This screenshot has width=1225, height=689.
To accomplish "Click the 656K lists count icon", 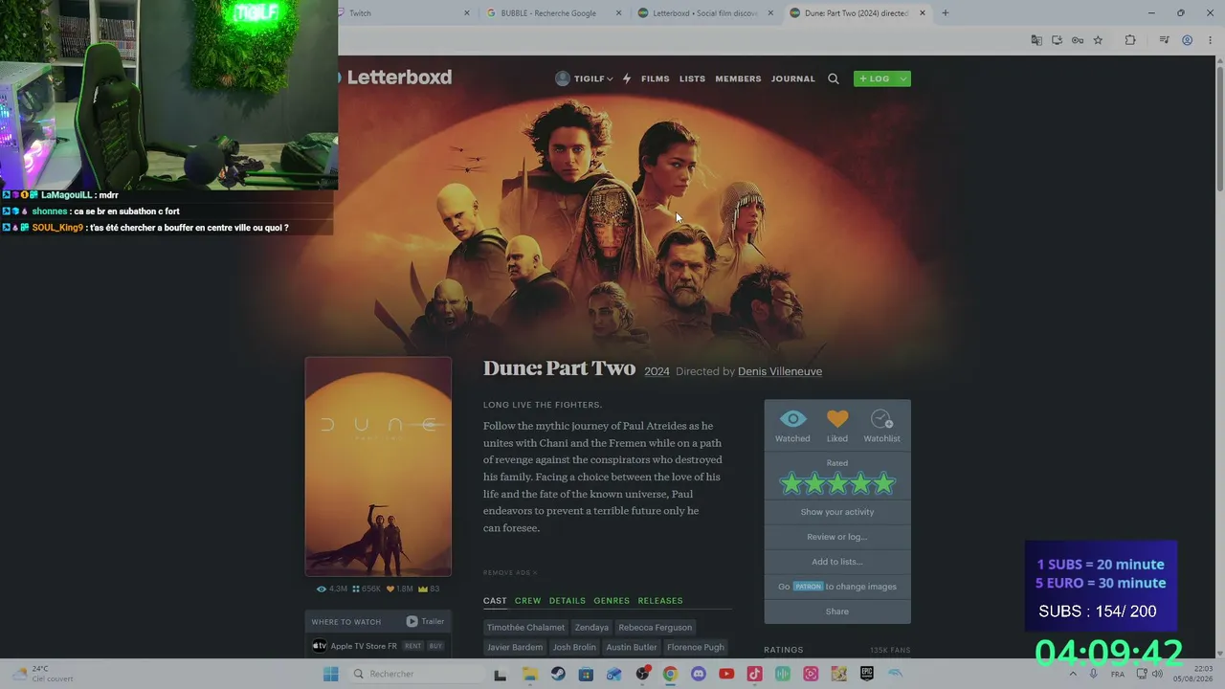I will pyautogui.click(x=356, y=589).
